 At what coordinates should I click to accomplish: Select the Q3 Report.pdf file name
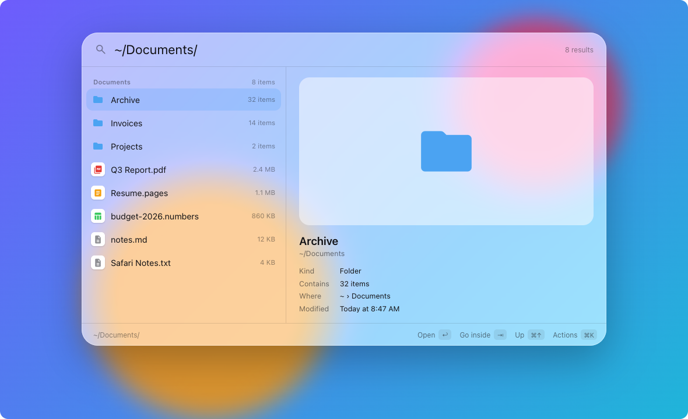click(x=138, y=170)
